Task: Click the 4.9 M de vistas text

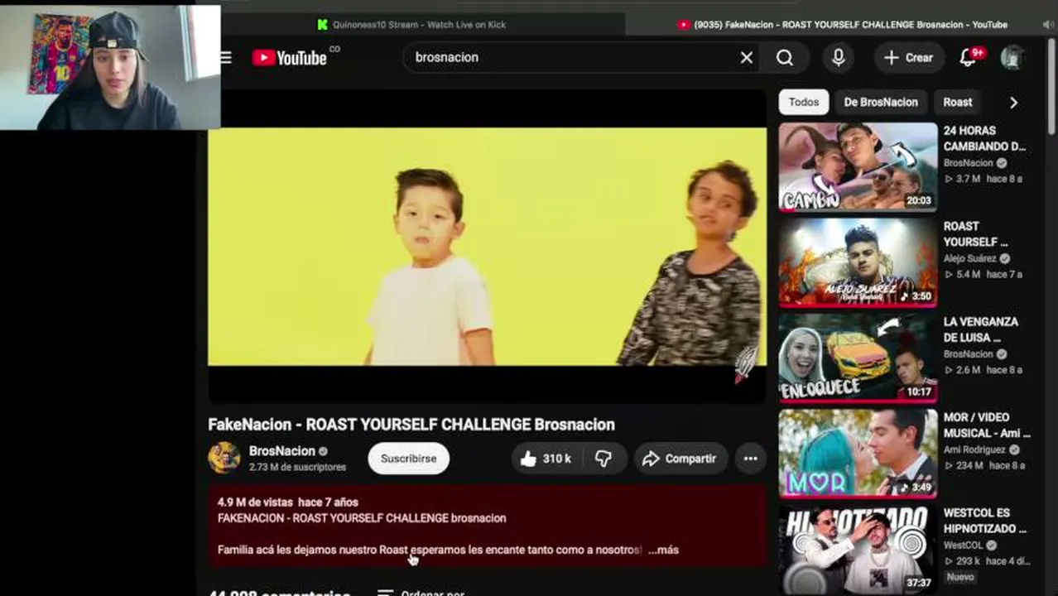Action: coord(254,502)
